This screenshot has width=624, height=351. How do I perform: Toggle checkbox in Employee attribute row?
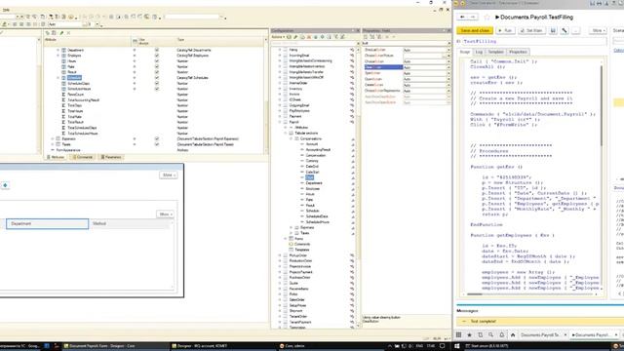point(157,56)
